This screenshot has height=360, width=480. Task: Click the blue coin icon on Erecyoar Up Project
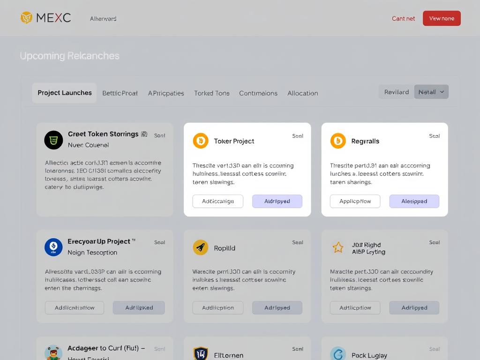click(53, 247)
